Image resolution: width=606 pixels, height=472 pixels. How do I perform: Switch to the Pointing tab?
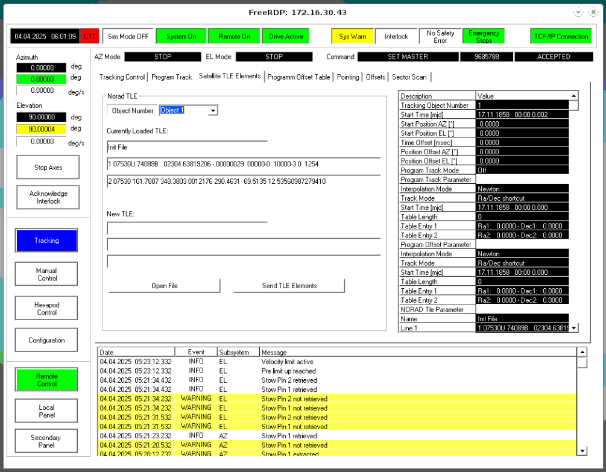pyautogui.click(x=348, y=77)
